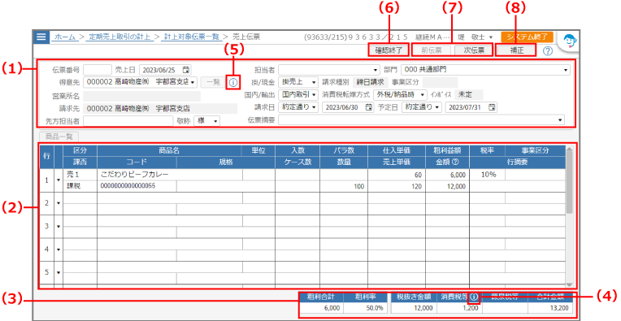Open the 掛売上 dropdown
The width and height of the screenshot is (621, 321).
coord(298,82)
